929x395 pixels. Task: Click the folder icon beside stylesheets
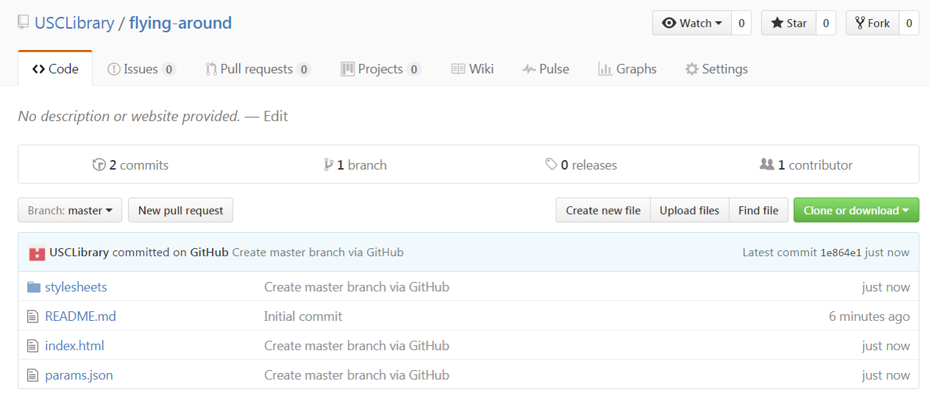pyautogui.click(x=33, y=287)
